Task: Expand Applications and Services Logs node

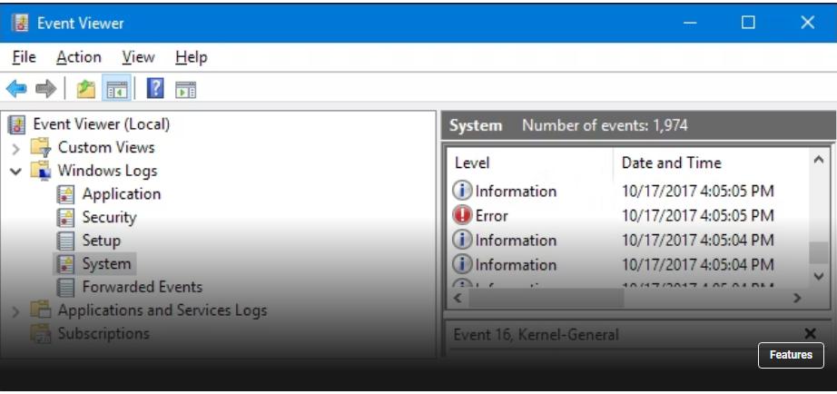Action: [x=16, y=311]
